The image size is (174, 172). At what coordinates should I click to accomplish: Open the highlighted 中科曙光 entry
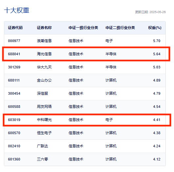tap(44, 120)
